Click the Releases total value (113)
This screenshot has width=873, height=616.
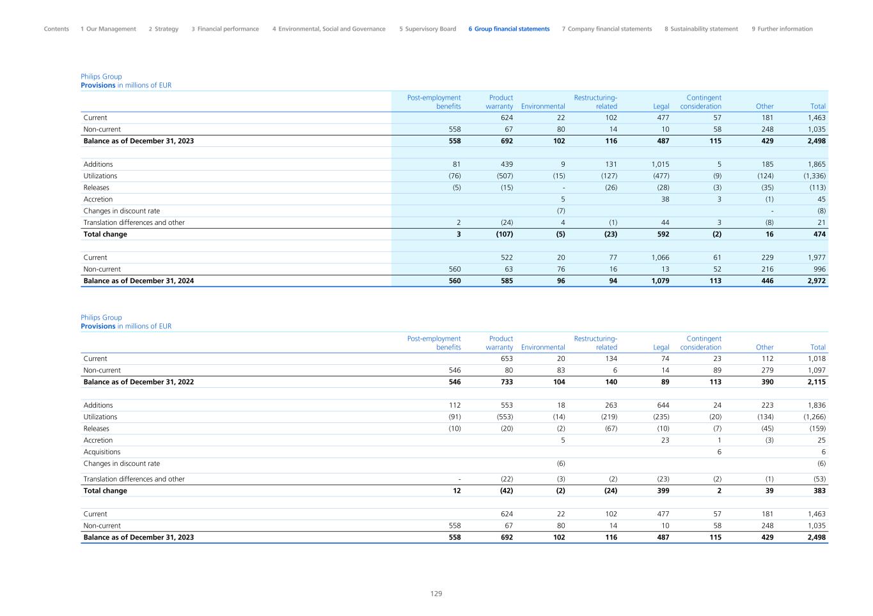tap(817, 187)
